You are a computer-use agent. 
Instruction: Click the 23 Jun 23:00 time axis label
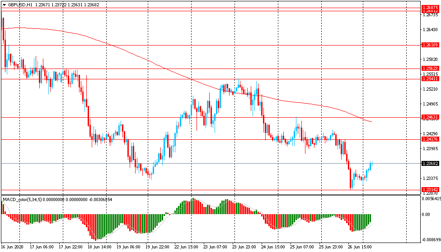[244, 247]
